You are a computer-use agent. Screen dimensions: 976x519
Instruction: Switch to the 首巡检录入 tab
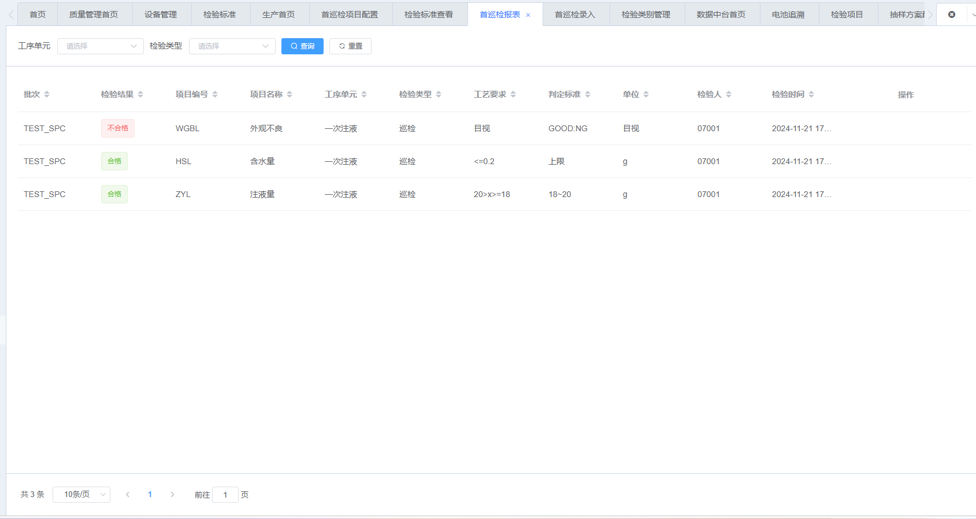(x=575, y=14)
